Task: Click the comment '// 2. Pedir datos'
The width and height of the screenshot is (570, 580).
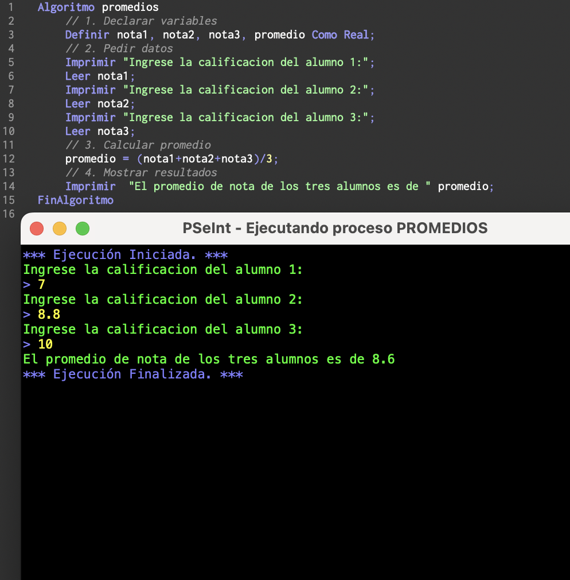Action: [x=119, y=48]
